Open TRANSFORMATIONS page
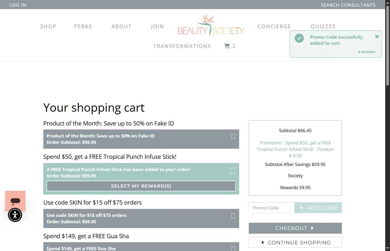The image size is (390, 251). pos(182,46)
